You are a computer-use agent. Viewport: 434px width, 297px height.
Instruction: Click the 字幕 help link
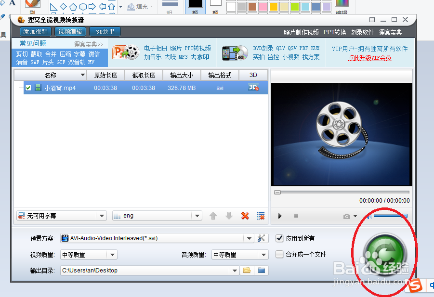point(79,54)
